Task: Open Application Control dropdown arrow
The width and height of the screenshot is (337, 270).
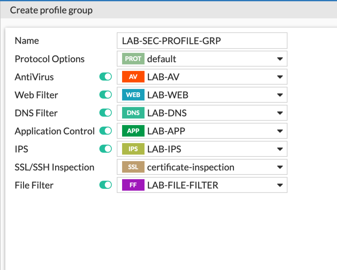Action: tap(280, 131)
